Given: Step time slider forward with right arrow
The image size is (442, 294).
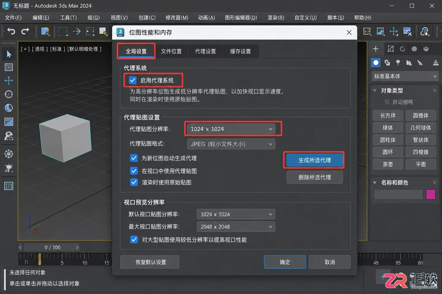Looking at the screenshot, I should point(77,247).
